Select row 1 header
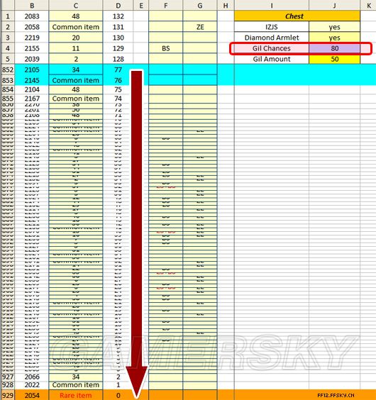This screenshot has width=376, height=400. tap(8, 16)
